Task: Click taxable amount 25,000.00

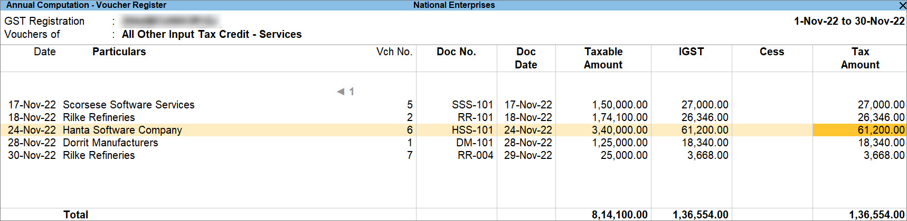Action: pos(624,155)
